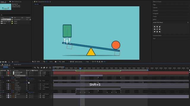Image resolution: width=190 pixels, height=106 pixels.
Task: Expand the Solids folder in Project panel
Action: tap(0, 23)
